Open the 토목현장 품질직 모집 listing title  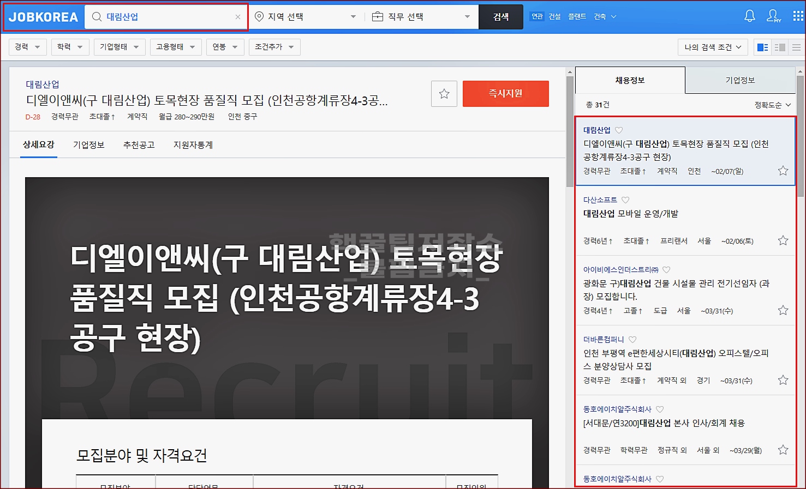coord(676,150)
